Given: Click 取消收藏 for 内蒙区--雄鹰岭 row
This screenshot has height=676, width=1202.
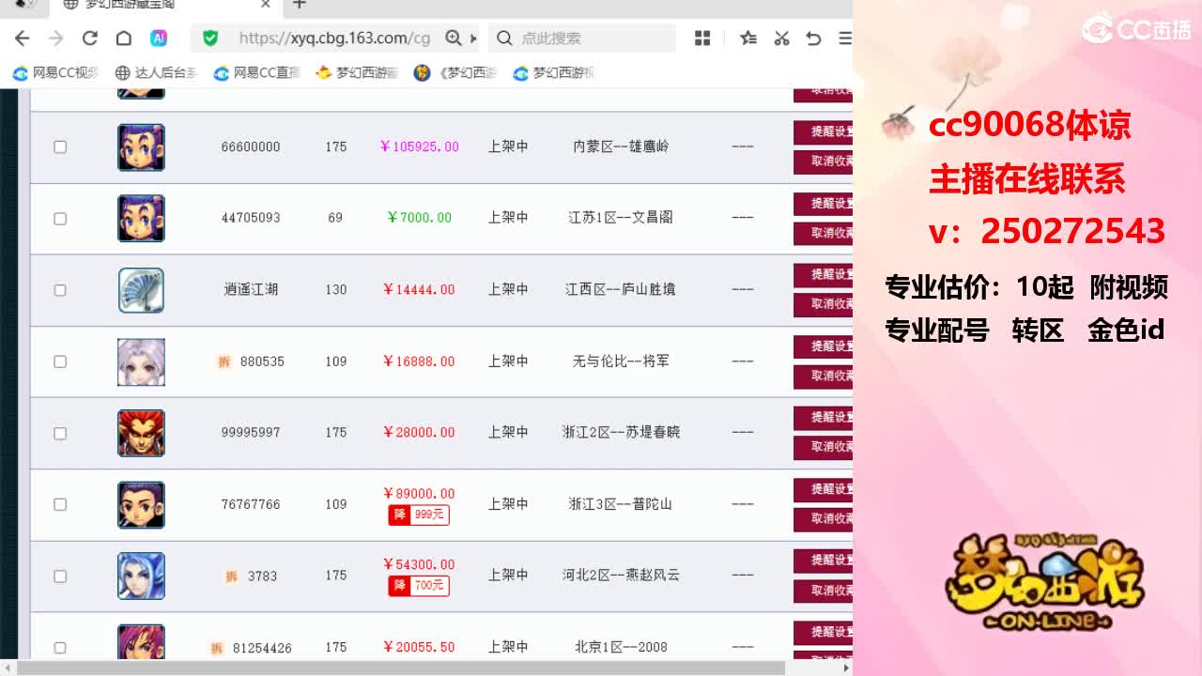Looking at the screenshot, I should tap(824, 162).
